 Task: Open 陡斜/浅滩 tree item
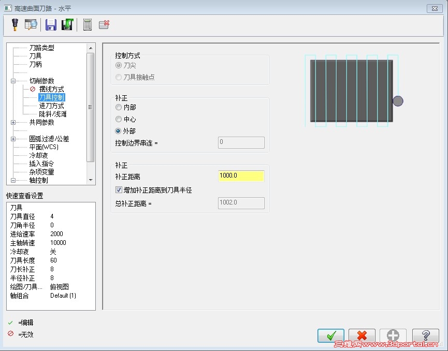click(53, 114)
